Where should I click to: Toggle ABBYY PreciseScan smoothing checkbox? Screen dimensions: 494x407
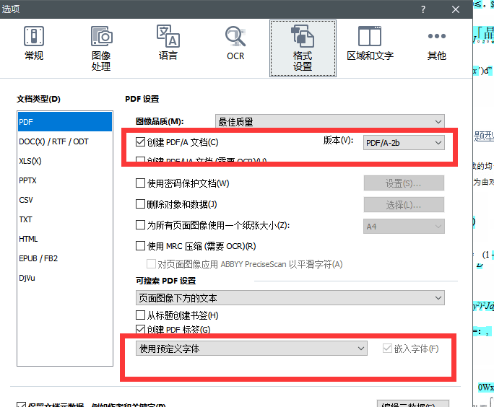(x=151, y=264)
